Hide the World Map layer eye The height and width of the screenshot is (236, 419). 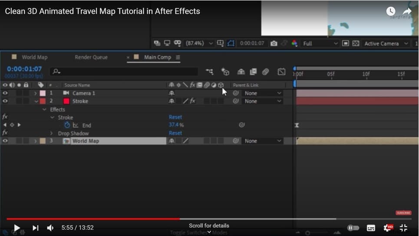click(x=5, y=141)
